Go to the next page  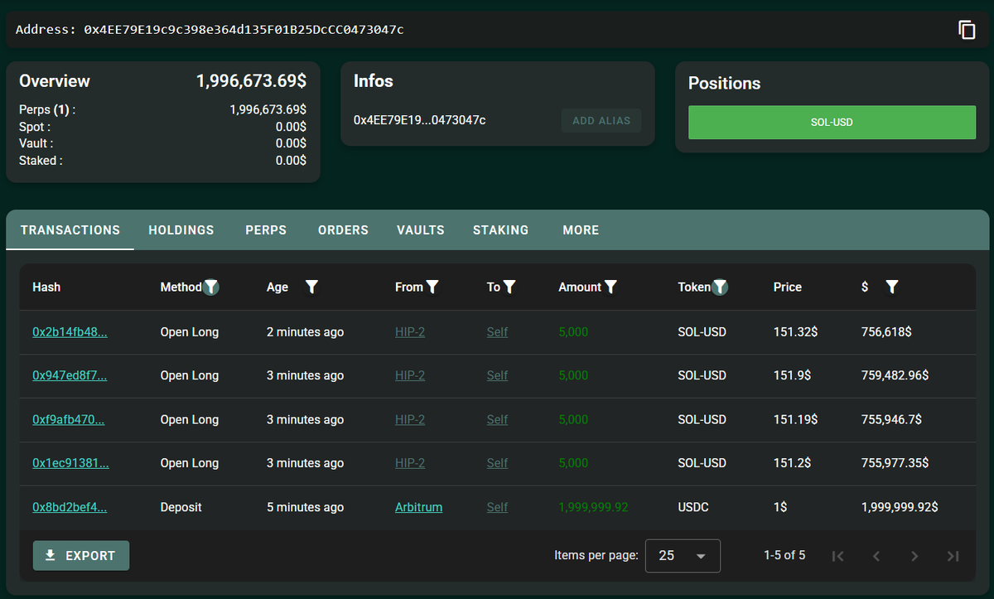pos(914,556)
